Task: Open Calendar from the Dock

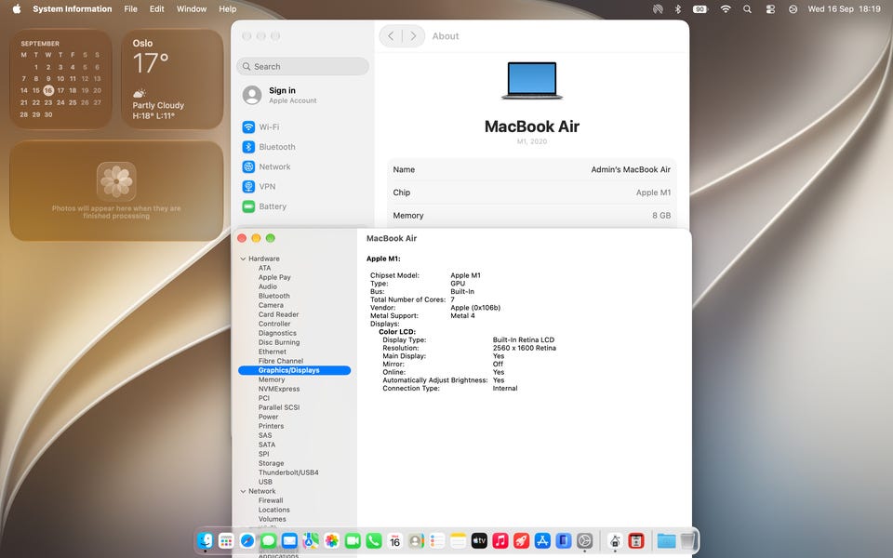Action: 394,540
